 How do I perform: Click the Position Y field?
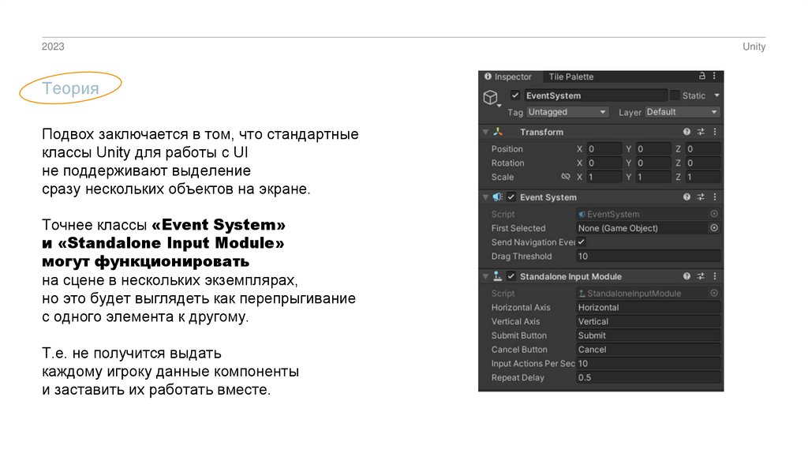pyautogui.click(x=653, y=149)
